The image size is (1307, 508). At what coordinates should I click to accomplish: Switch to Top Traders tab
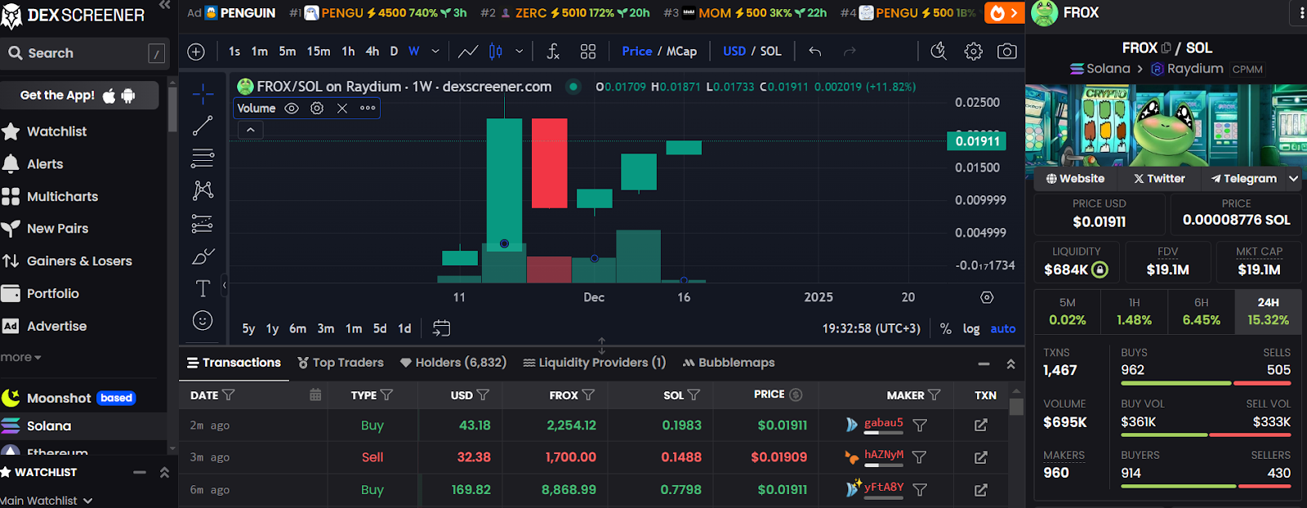pos(340,363)
